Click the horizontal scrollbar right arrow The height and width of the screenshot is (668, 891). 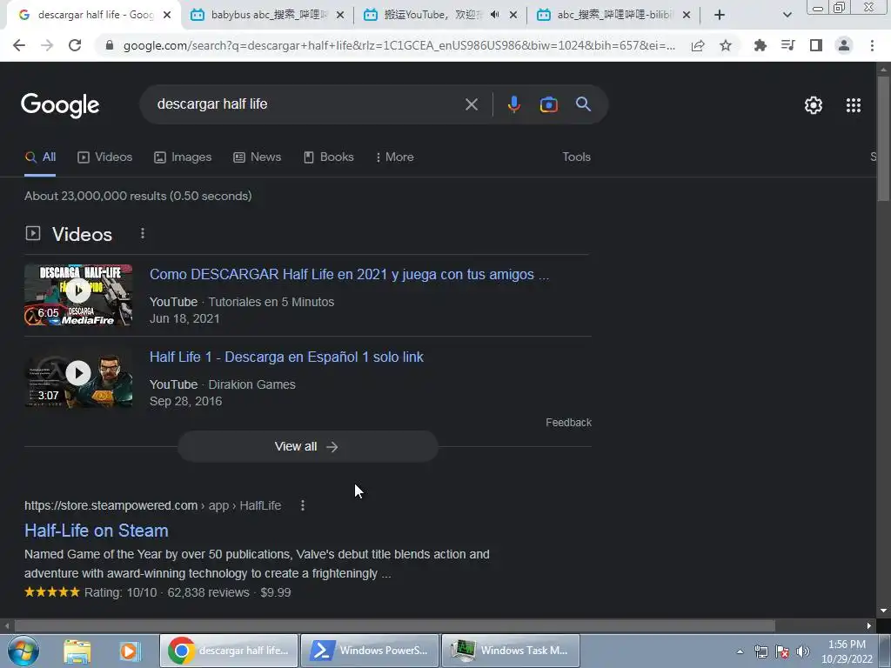(869, 626)
